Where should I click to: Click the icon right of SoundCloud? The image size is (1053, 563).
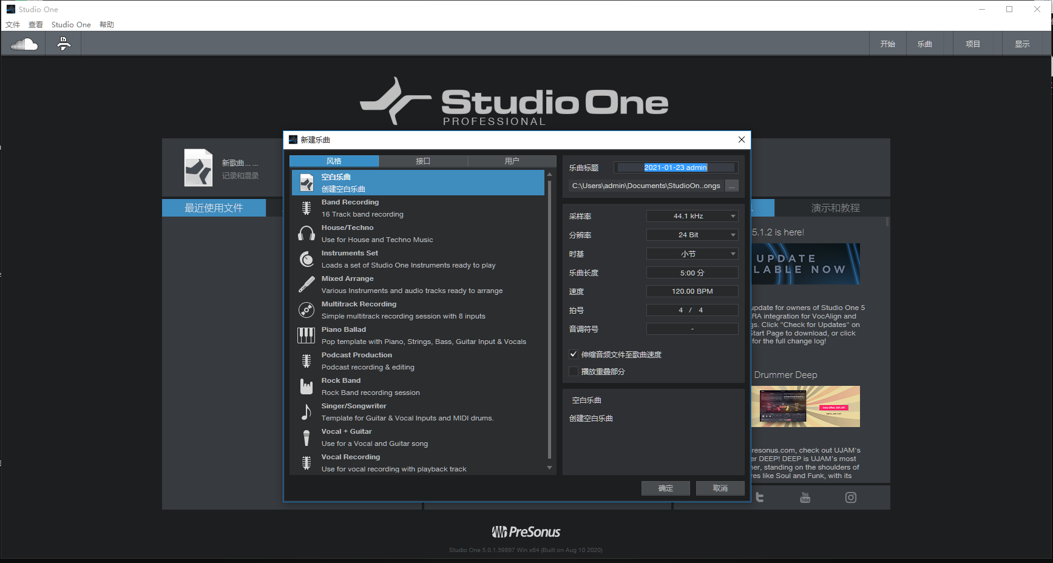coord(64,44)
